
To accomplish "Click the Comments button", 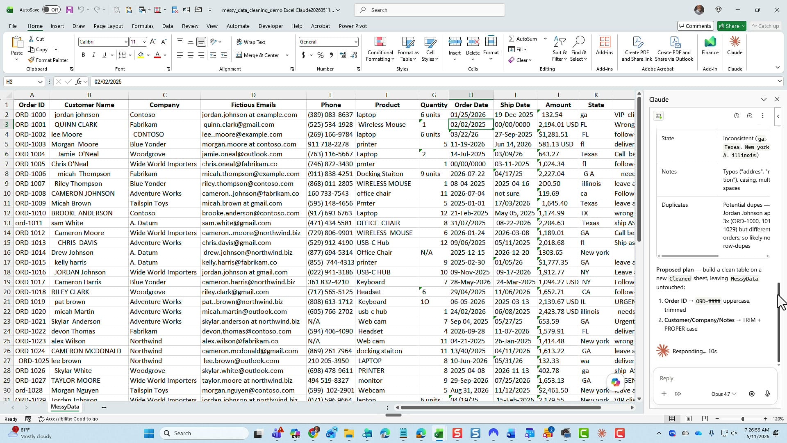I will point(695,26).
